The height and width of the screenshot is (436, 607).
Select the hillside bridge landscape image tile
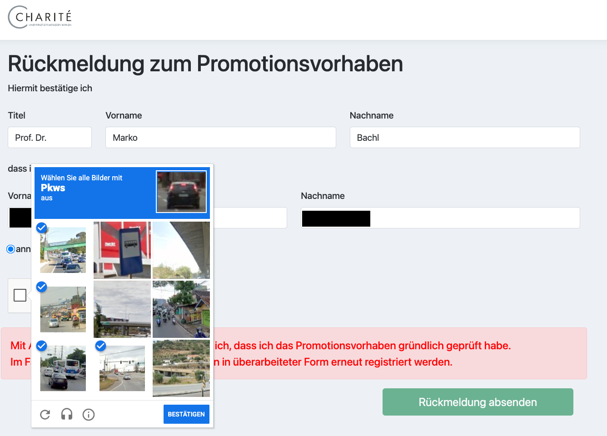coord(181,368)
